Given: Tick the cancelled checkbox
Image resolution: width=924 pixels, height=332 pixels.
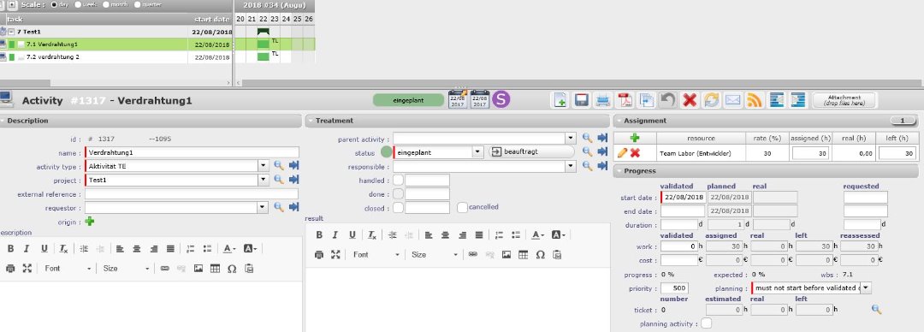Looking at the screenshot, I should click(x=463, y=208).
